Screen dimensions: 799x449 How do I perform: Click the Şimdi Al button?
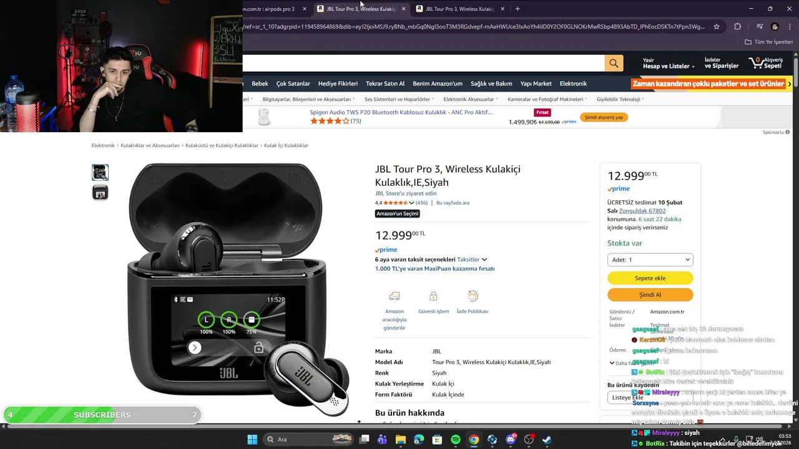650,295
